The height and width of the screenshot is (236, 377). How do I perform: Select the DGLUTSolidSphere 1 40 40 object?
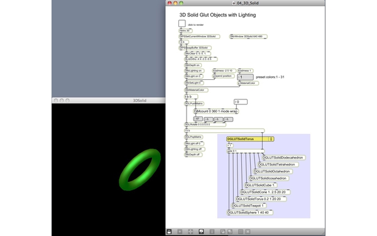coord(250,213)
